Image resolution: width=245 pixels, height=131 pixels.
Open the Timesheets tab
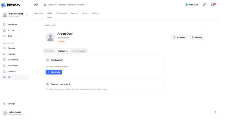(x=62, y=13)
